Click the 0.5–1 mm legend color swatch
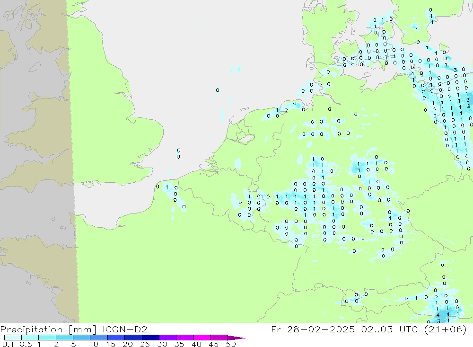 click(30, 338)
